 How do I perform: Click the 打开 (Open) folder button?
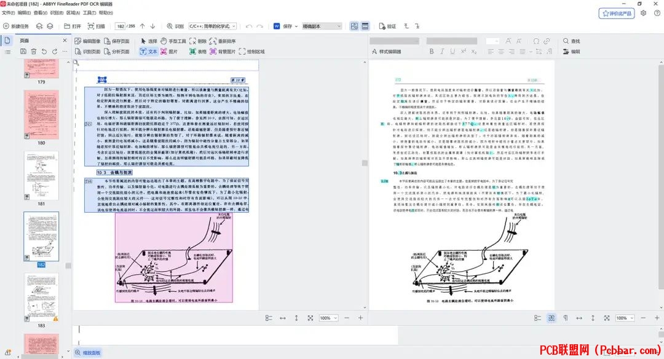(x=73, y=26)
